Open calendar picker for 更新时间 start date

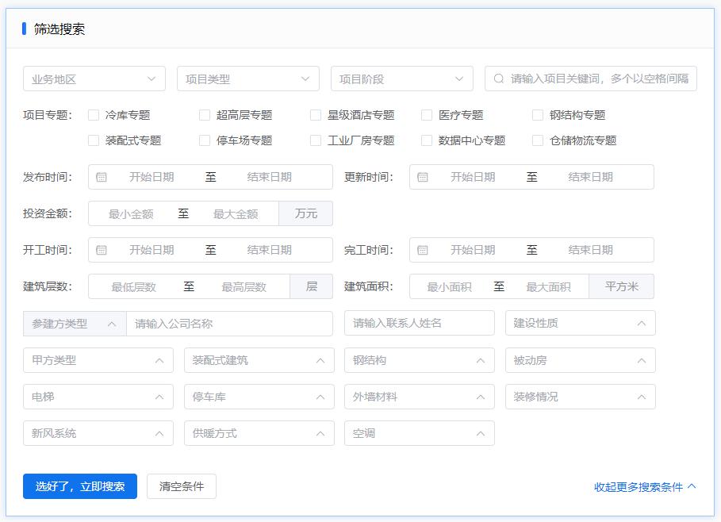[424, 176]
